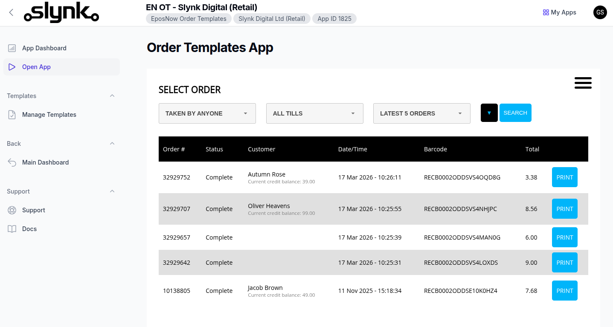Image resolution: width=613 pixels, height=327 pixels.
Task: Open the GS account avatar menu
Action: 600,12
